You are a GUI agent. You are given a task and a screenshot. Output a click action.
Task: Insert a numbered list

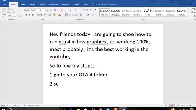point(71,10)
